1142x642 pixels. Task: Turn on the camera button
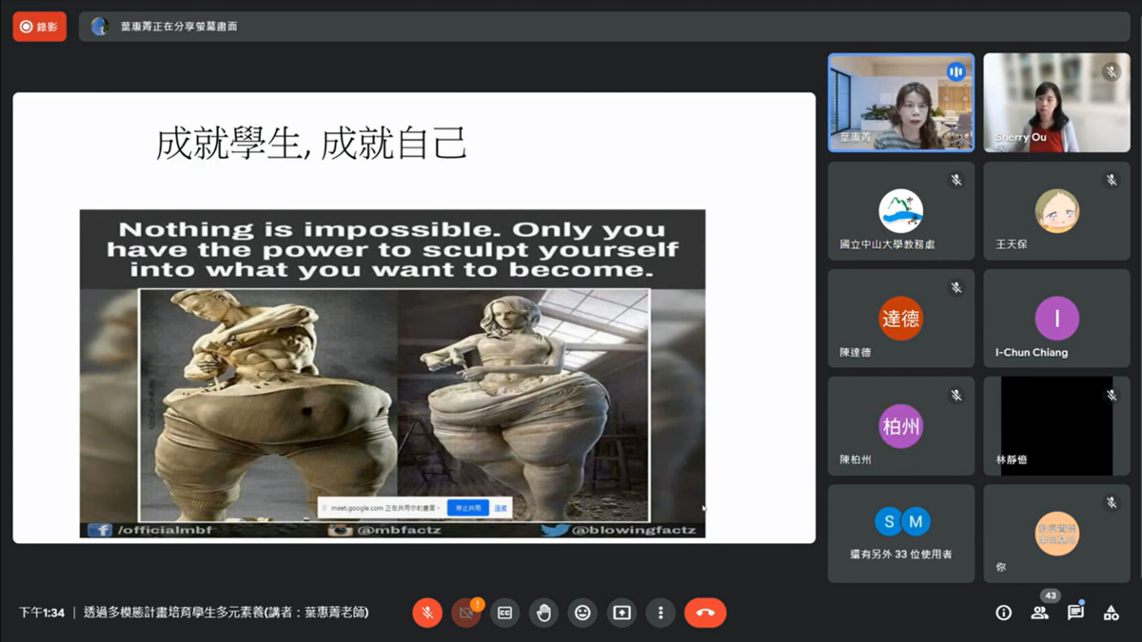(466, 613)
